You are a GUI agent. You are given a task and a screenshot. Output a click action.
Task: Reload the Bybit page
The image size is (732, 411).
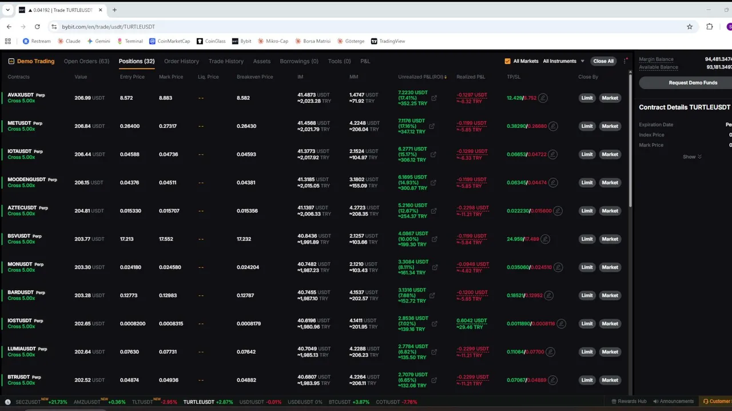coord(37,27)
